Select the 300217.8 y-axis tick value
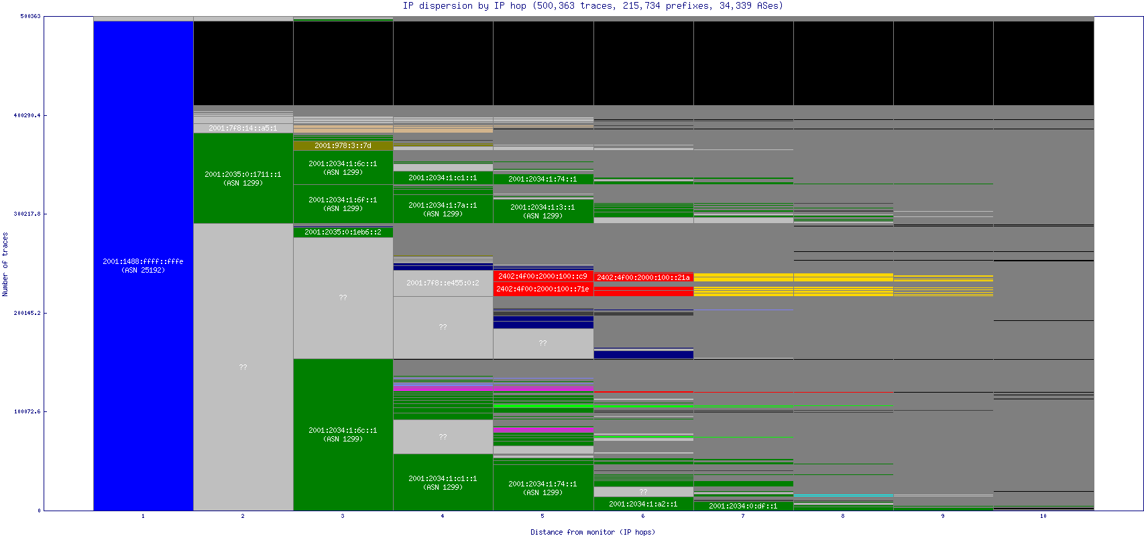The height and width of the screenshot is (536, 1144). pyautogui.click(x=27, y=214)
